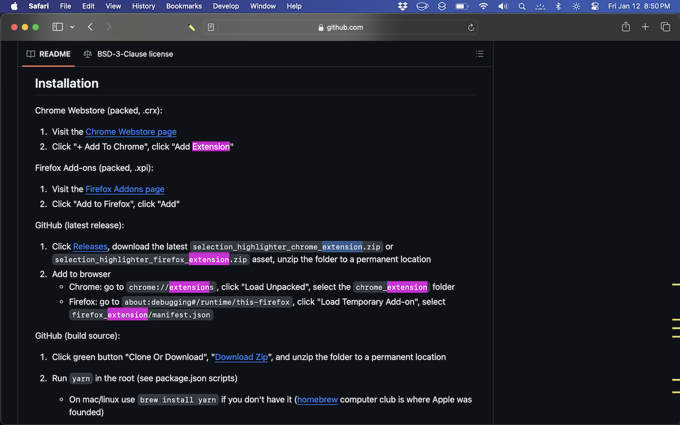Open the display brightness menu bar icon
The image size is (680, 425).
pyautogui.click(x=576, y=6)
